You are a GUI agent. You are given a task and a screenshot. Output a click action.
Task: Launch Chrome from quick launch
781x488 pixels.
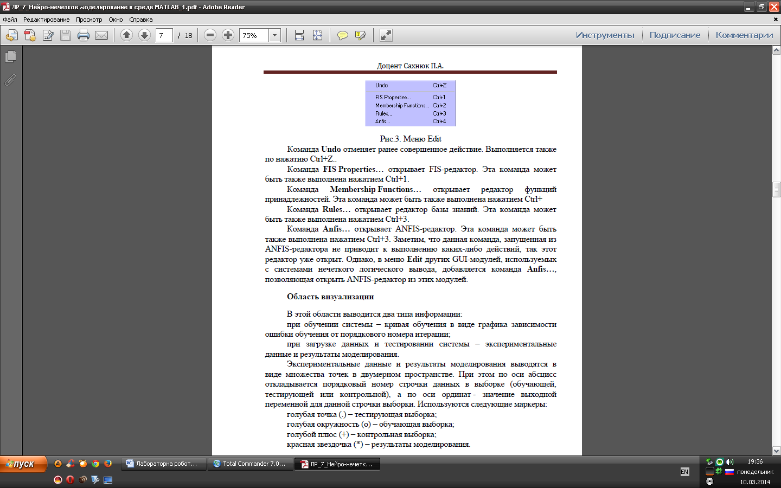click(x=95, y=464)
